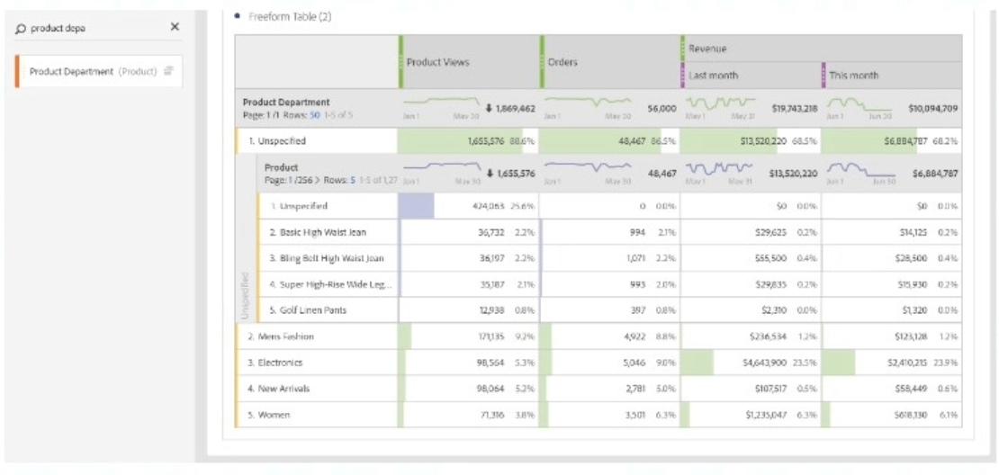This screenshot has height=475, width=999.
Task: Click the Product Department dimension stack icon
Action: click(168, 71)
